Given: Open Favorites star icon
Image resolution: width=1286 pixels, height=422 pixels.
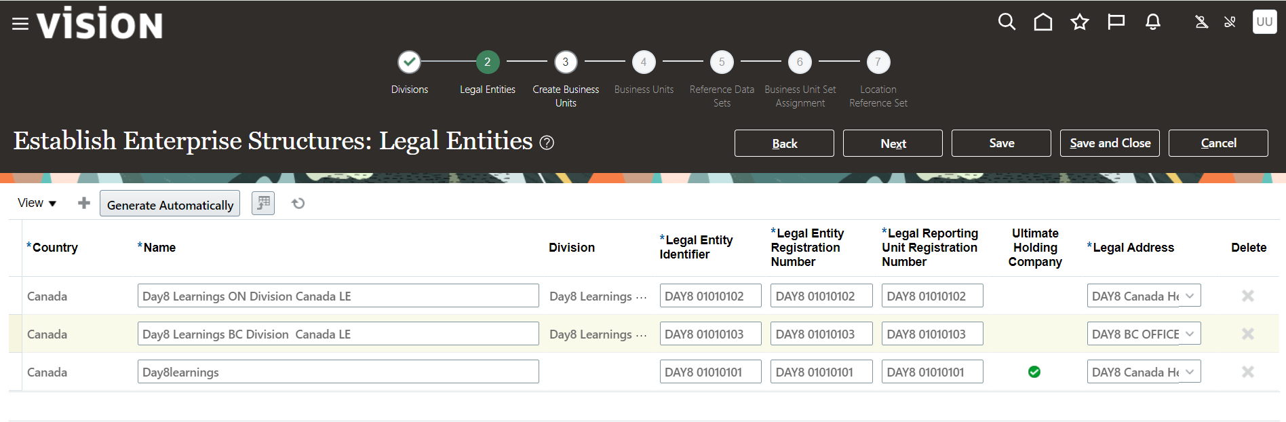Looking at the screenshot, I should (x=1079, y=22).
